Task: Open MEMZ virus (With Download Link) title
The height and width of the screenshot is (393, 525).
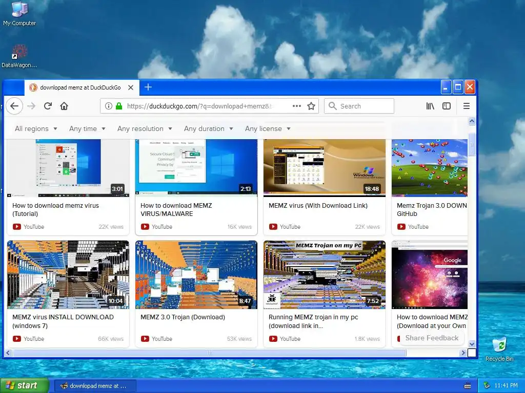Action: point(318,206)
